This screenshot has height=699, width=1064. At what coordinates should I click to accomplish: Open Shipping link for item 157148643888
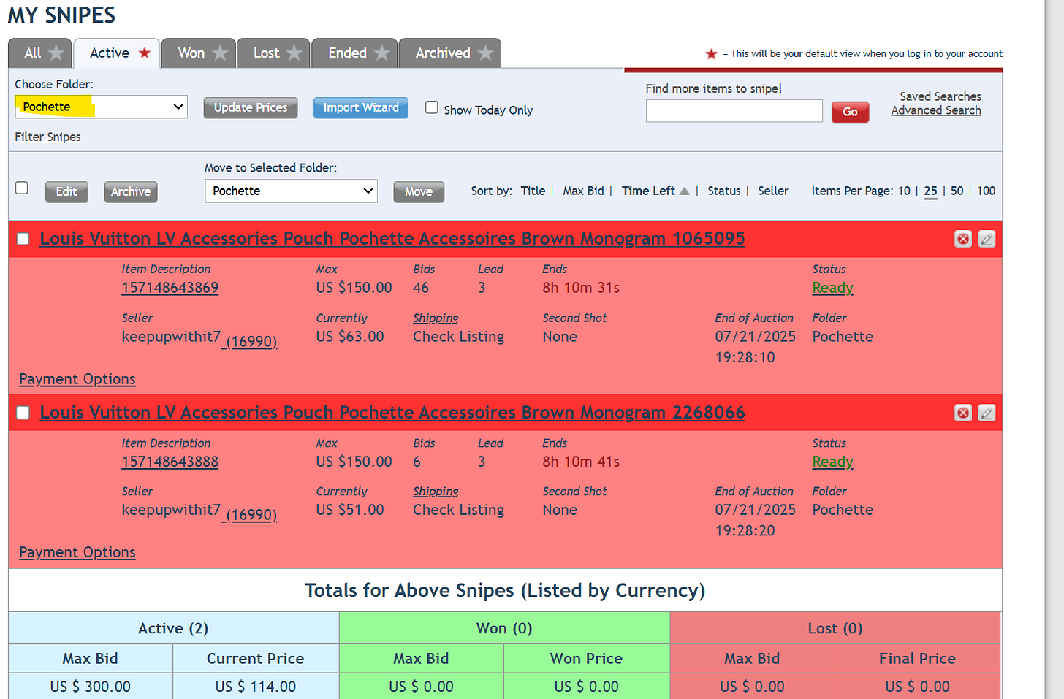coord(436,492)
